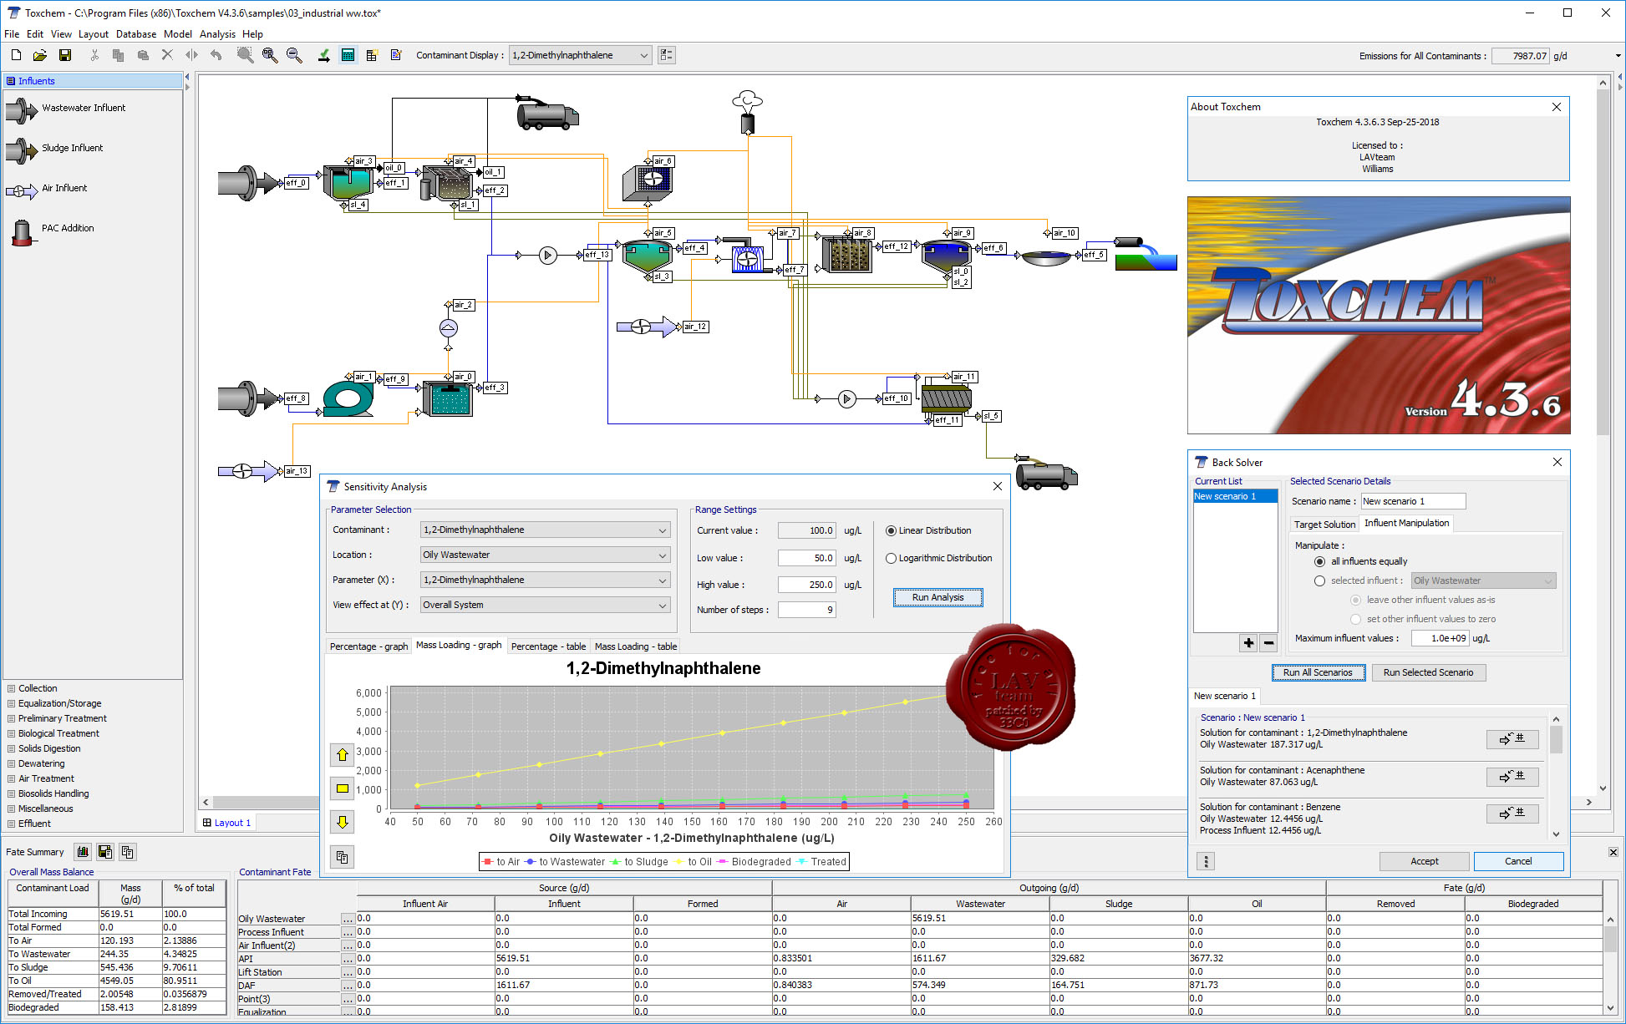Click the copy chart icon below arrows

coord(343,857)
